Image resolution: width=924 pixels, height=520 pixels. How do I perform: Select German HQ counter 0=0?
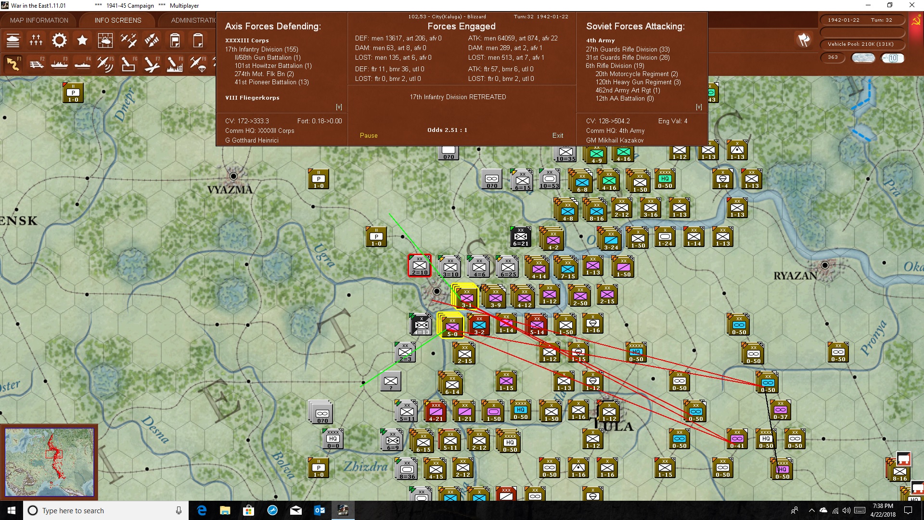pyautogui.click(x=333, y=439)
